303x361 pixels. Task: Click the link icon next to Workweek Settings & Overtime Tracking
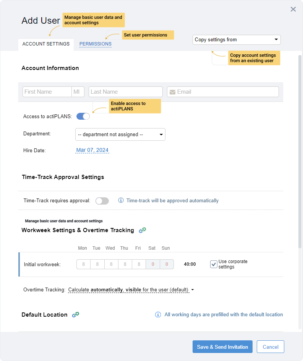coord(142,231)
